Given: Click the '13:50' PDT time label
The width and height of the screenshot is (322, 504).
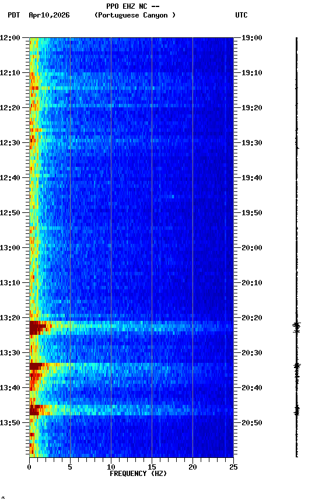Looking at the screenshot, I should 10,423.
